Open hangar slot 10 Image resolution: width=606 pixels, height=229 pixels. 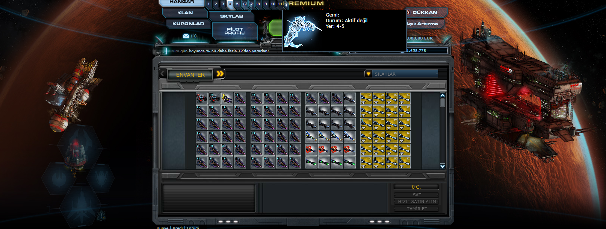pos(273,4)
